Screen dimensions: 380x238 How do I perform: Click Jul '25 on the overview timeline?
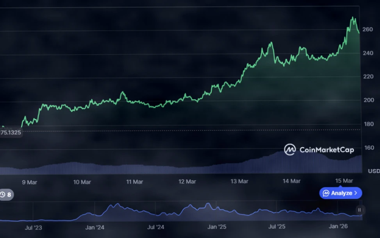(277, 227)
